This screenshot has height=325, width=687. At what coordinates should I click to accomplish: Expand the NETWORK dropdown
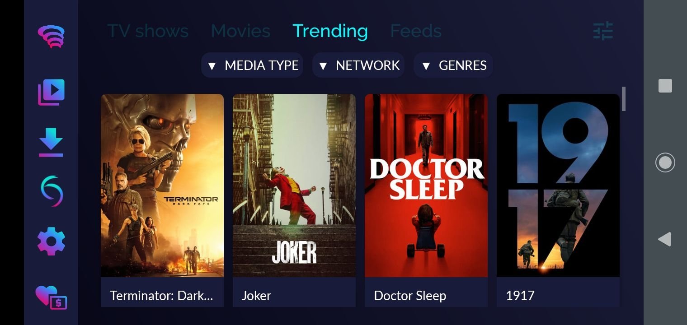tap(358, 65)
